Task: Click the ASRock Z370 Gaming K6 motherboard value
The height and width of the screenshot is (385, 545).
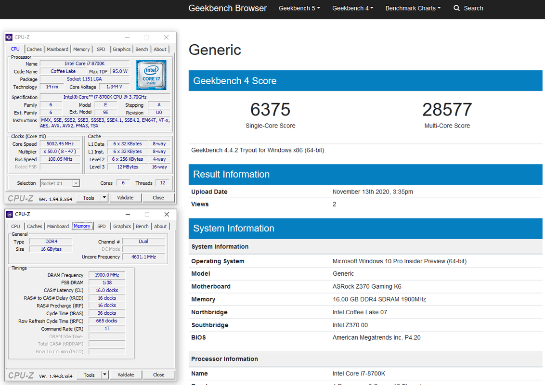Action: click(x=367, y=286)
